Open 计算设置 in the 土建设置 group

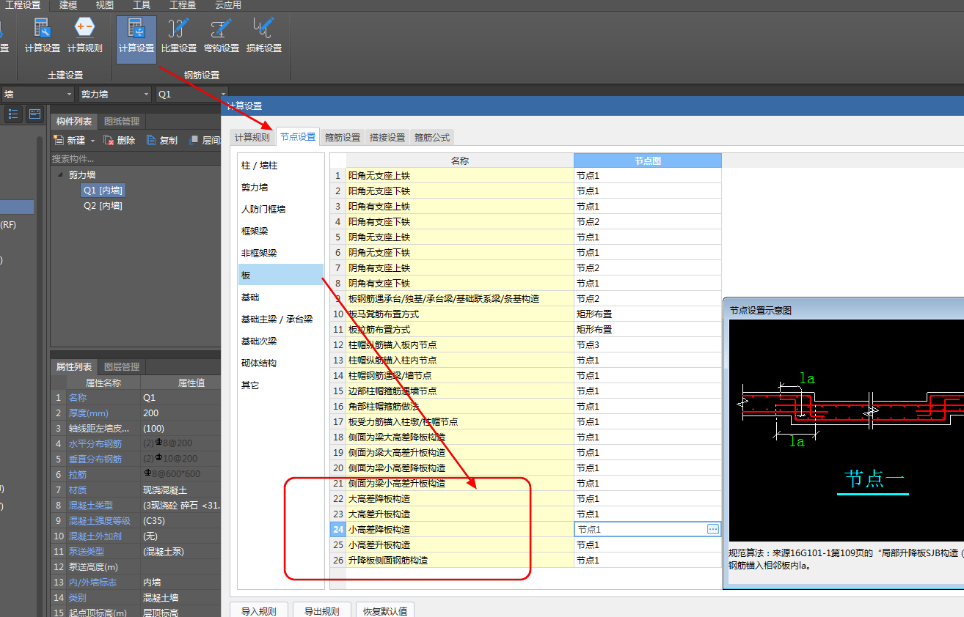[x=43, y=36]
